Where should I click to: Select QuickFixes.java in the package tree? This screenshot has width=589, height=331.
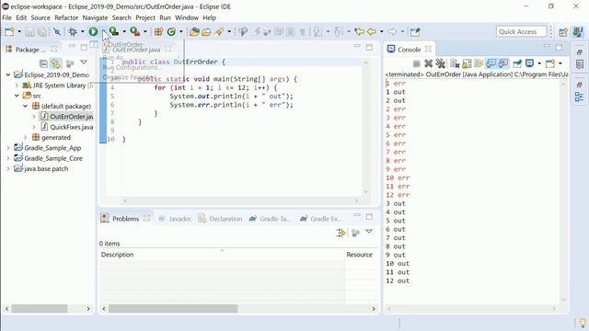pyautogui.click(x=67, y=127)
